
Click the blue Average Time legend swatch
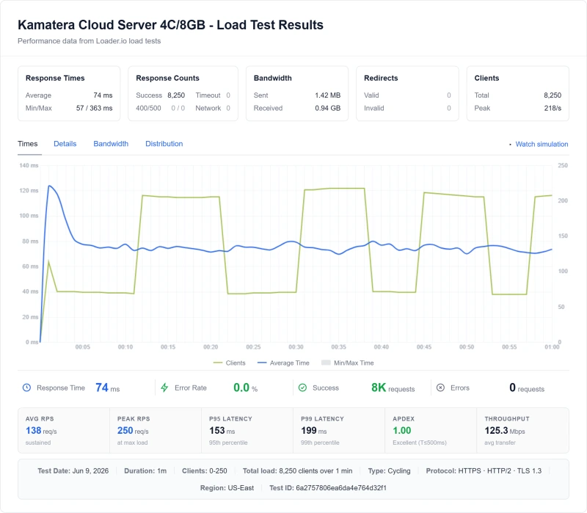coord(262,363)
